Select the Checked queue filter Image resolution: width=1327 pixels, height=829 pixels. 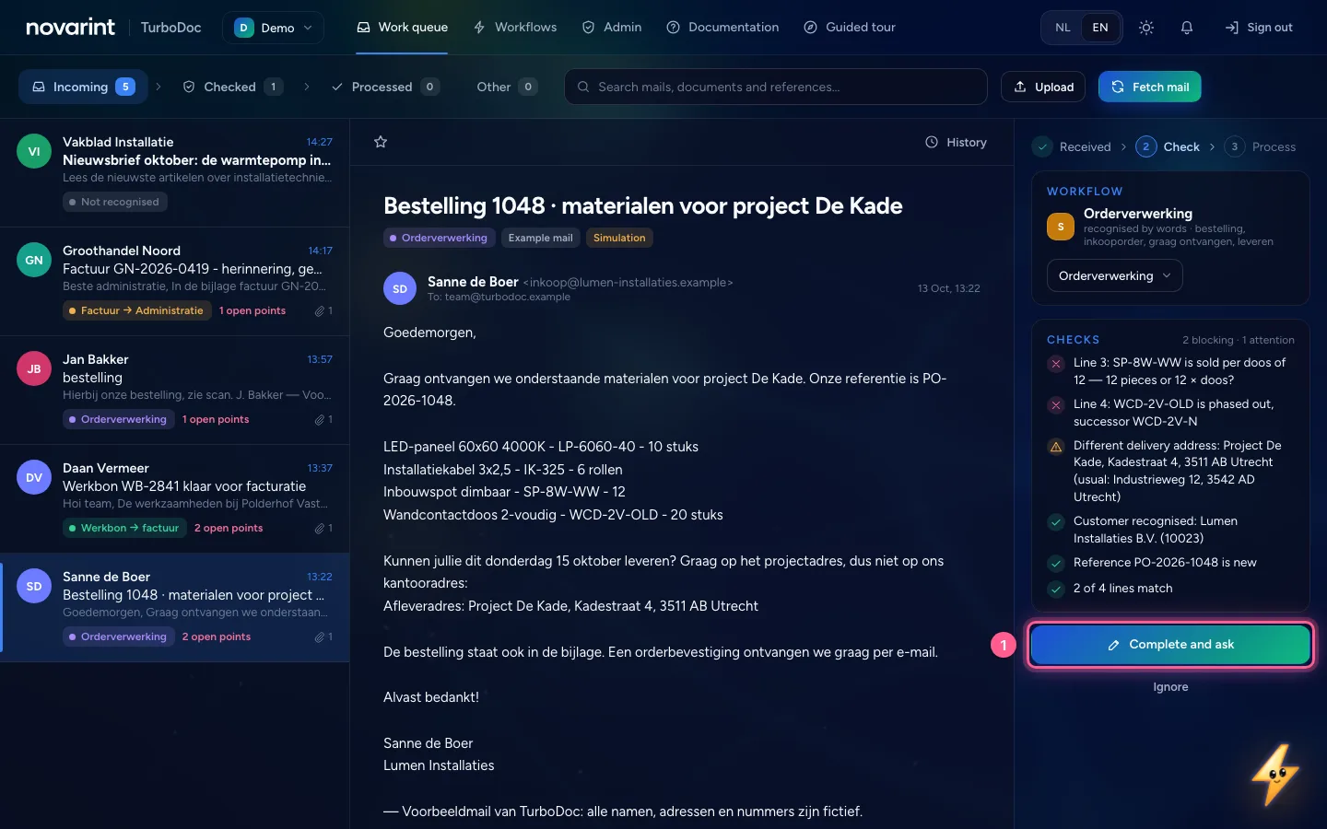point(232,87)
